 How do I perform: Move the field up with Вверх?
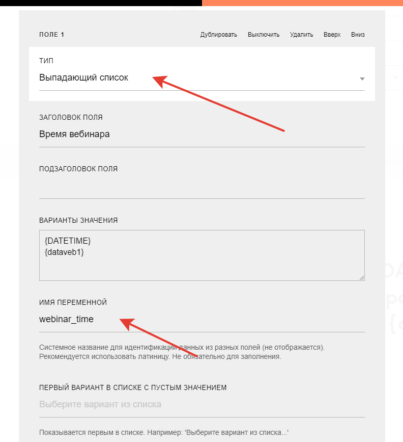[x=332, y=35]
